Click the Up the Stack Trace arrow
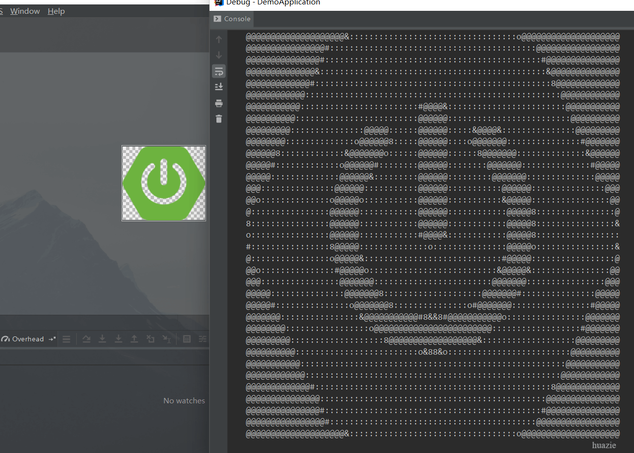The width and height of the screenshot is (634, 453). click(219, 39)
